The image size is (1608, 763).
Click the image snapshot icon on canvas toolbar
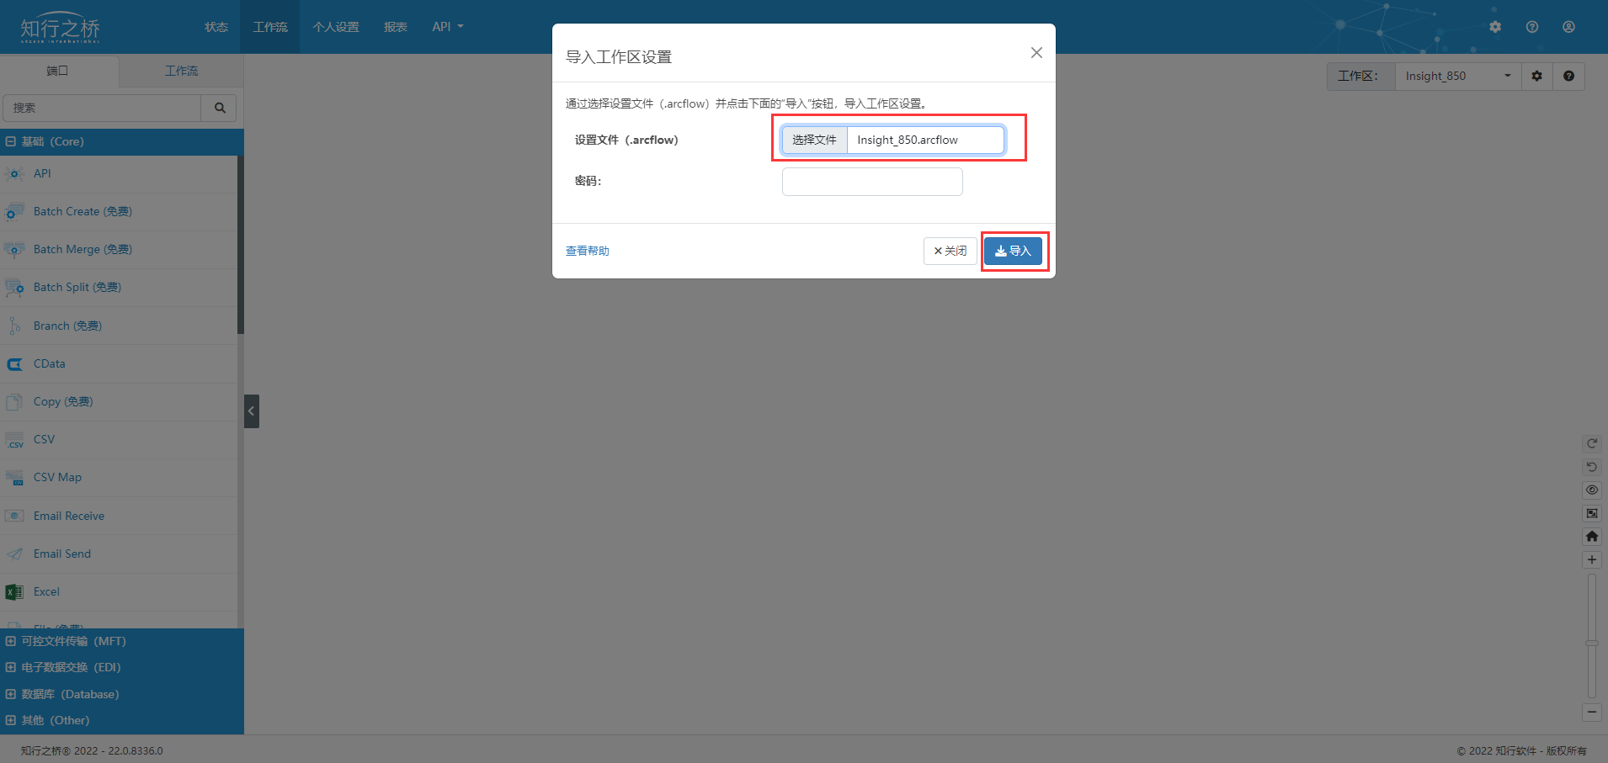pos(1592,513)
